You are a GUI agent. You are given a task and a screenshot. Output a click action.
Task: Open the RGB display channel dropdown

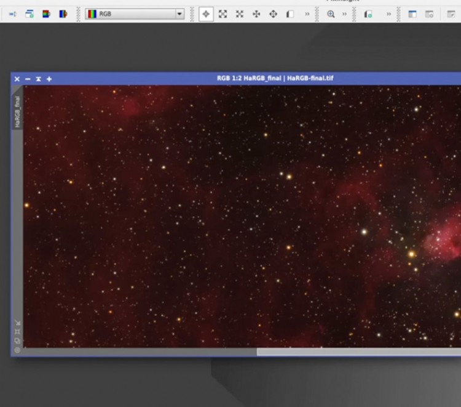tap(135, 14)
